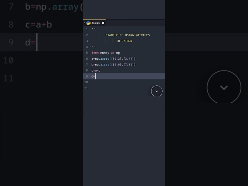Click the Python file icon on tab
Viewport: 248px width, 186px height.
point(88,23)
